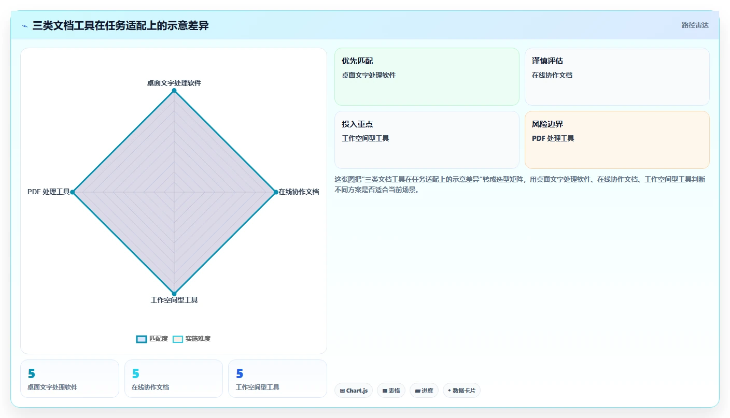Click 在线协作文档 text in 谨慎评估 card
Screen dimensions: 730x418
(552, 75)
